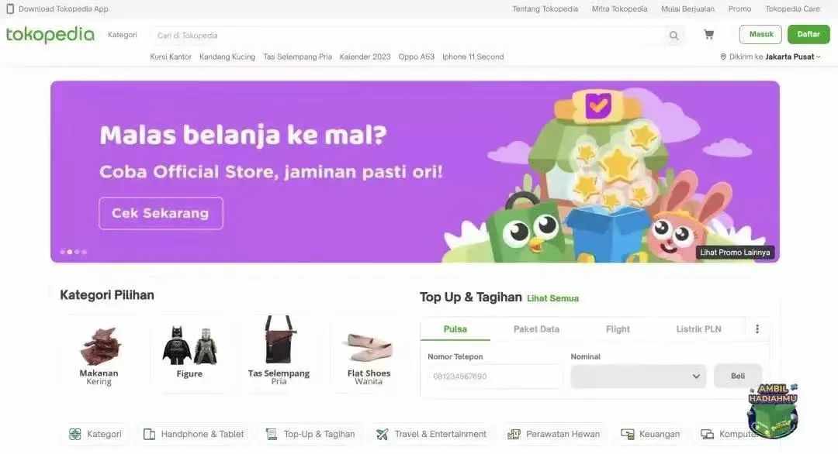Open the Nominal dropdown
This screenshot has height=454, width=838.
coord(638,376)
